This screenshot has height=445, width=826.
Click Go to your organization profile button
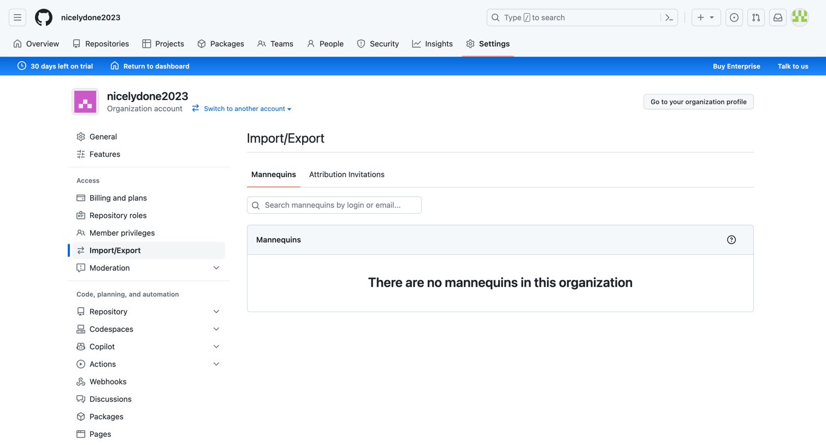pyautogui.click(x=698, y=102)
